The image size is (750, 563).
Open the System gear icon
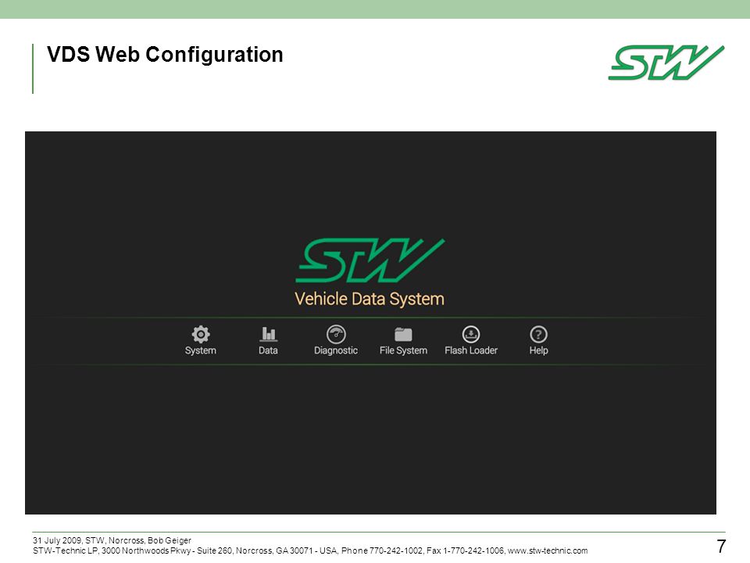201,334
